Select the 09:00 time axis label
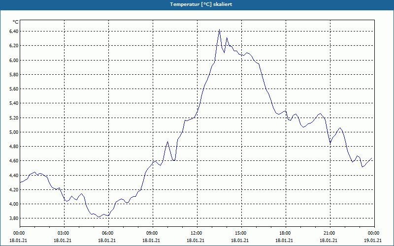The width and height of the screenshot is (394, 246). [153, 233]
